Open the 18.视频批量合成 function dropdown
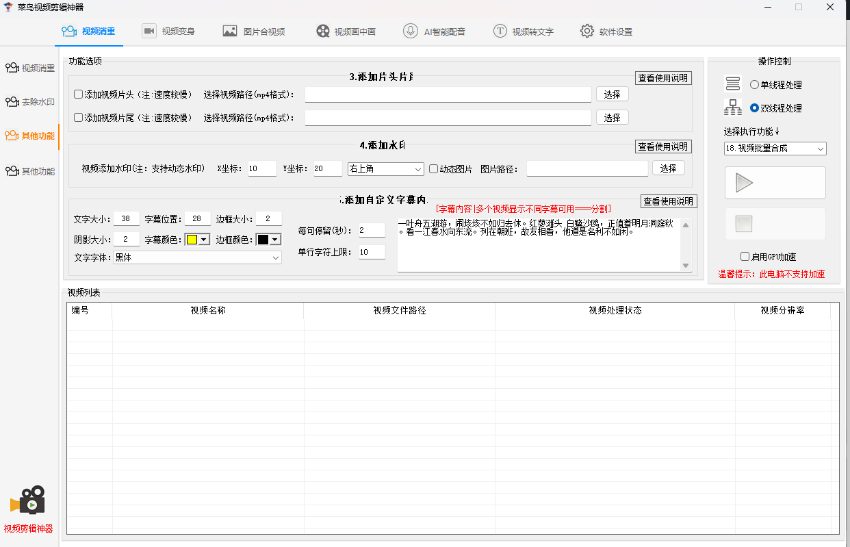This screenshot has height=547, width=850. tap(775, 149)
